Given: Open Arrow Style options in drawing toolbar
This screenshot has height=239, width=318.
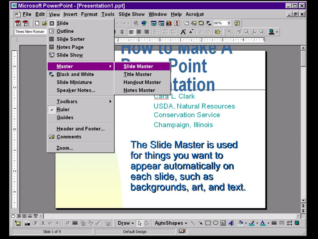Looking at the screenshot, I should 289,223.
